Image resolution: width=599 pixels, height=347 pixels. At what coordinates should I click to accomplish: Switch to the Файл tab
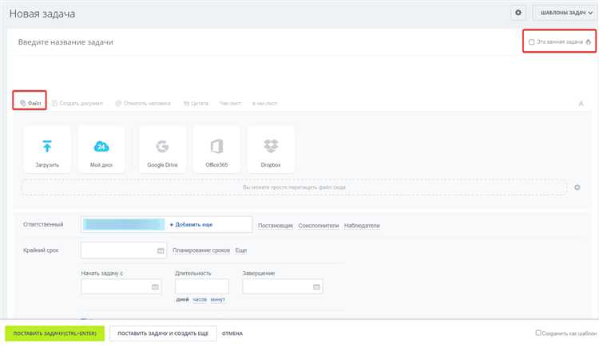click(30, 103)
